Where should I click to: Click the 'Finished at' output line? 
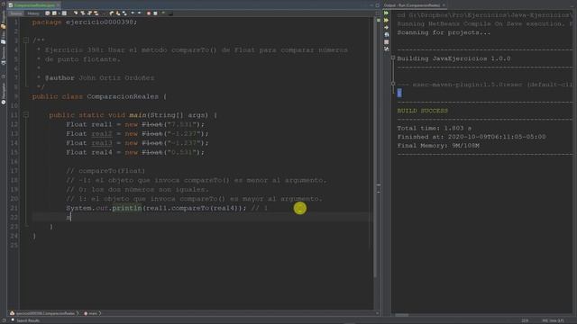point(472,137)
